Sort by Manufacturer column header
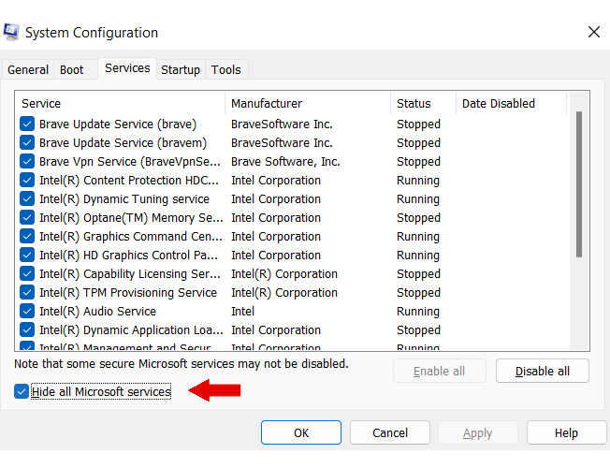Viewport: 610px width, 468px height. (307, 104)
